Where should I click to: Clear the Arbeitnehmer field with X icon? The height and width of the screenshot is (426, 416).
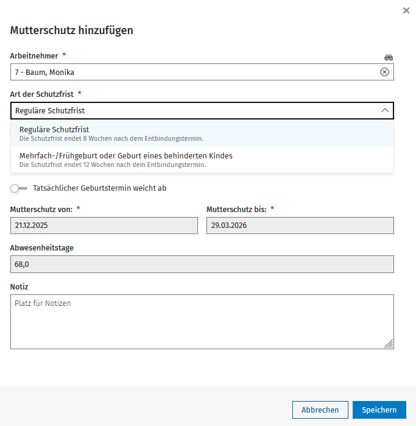(384, 72)
